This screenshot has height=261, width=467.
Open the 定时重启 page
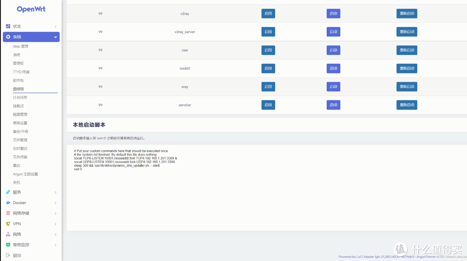coord(20,149)
